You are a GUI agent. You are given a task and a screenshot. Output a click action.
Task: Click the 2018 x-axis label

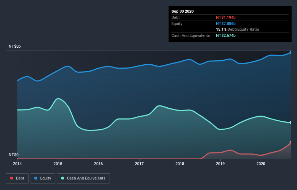pyautogui.click(x=180, y=164)
